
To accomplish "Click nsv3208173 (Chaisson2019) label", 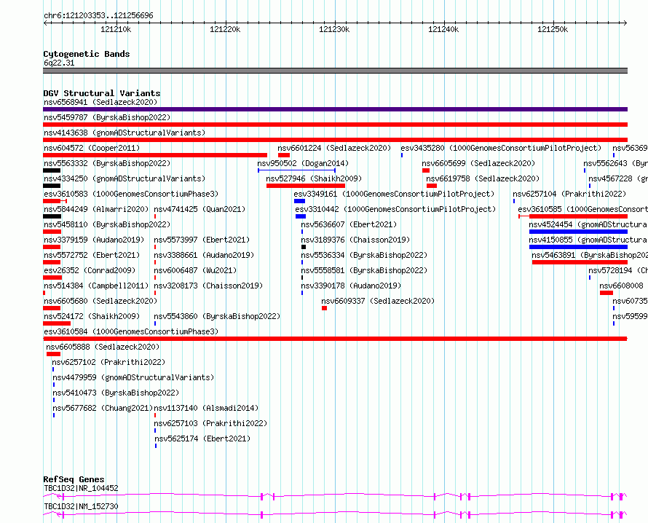I will 208,286.
